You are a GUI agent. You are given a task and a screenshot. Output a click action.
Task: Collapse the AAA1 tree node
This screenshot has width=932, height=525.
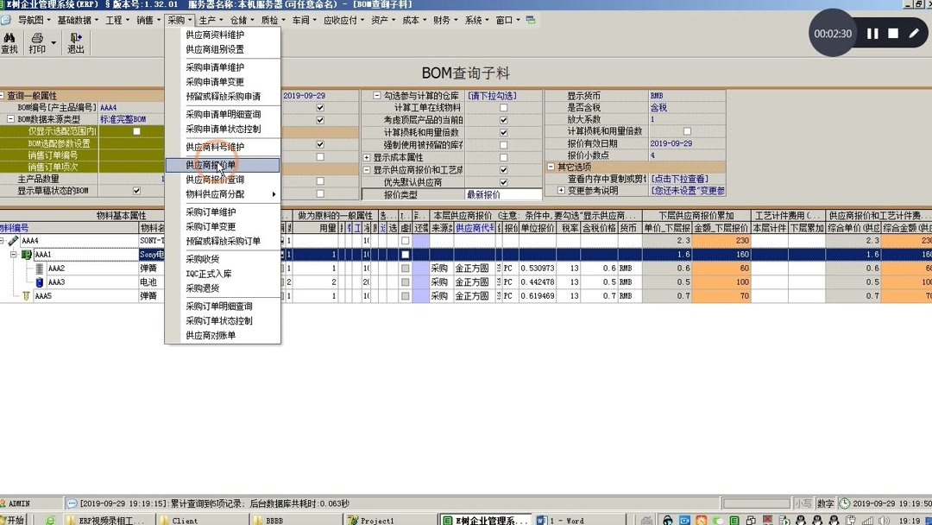pyautogui.click(x=15, y=254)
